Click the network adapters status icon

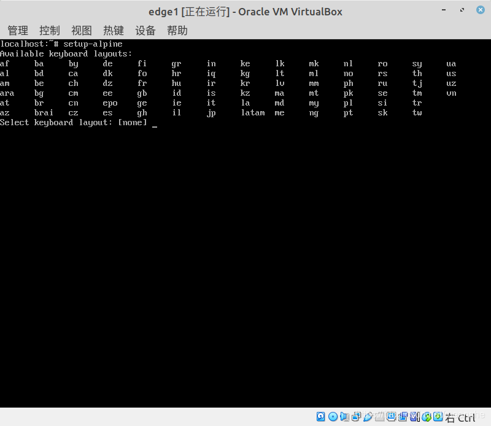point(356,417)
